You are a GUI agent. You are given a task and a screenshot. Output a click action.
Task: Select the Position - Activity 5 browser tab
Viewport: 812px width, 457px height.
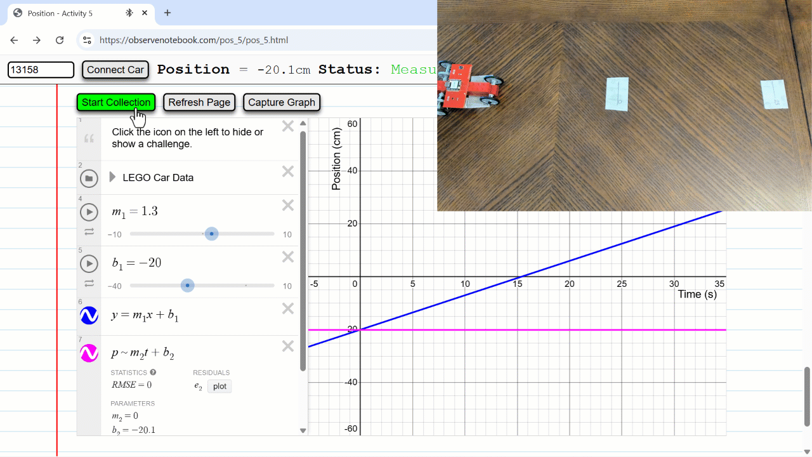[x=70, y=13]
